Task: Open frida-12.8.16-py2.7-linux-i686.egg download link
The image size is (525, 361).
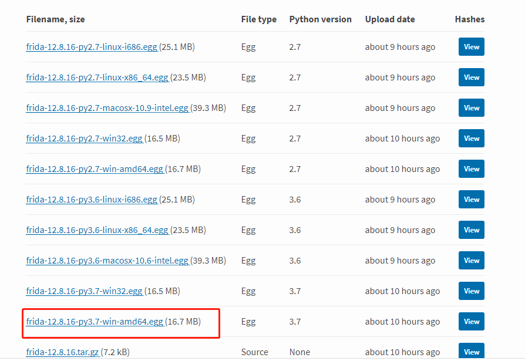Action: coord(92,47)
